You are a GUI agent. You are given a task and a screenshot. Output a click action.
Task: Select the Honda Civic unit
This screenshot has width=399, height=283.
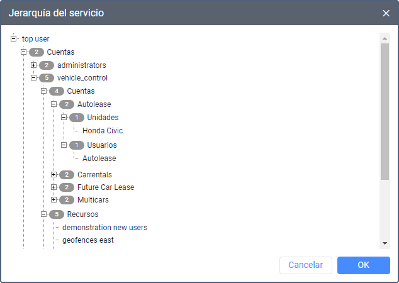102,131
